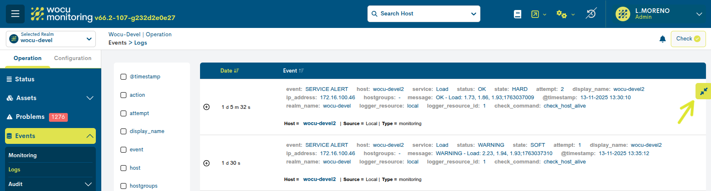The image size is (711, 191).
Task: Switch to the Configuration tab
Action: point(72,58)
